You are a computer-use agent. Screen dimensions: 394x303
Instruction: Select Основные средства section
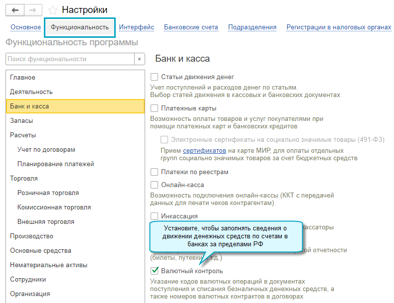75,251
